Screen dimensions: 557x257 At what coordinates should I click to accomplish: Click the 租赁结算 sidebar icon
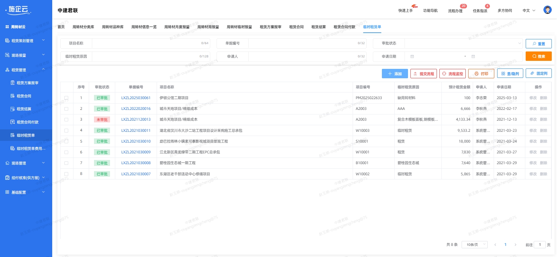13,109
